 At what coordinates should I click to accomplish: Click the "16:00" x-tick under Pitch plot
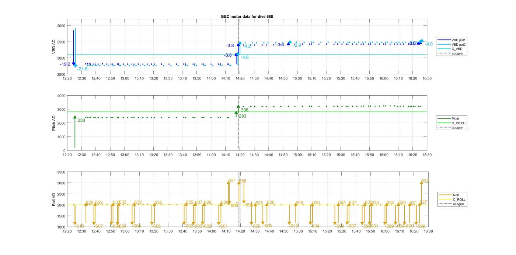(x=384, y=155)
